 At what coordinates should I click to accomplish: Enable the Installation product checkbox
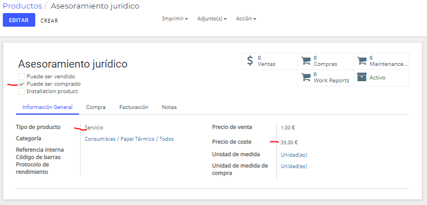pyautogui.click(x=21, y=91)
